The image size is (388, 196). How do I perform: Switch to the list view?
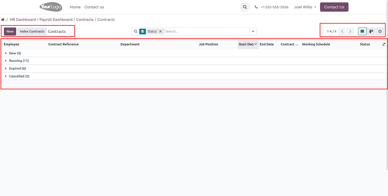coord(362,31)
